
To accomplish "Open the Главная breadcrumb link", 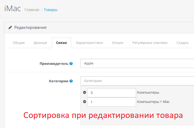I will [32, 10].
